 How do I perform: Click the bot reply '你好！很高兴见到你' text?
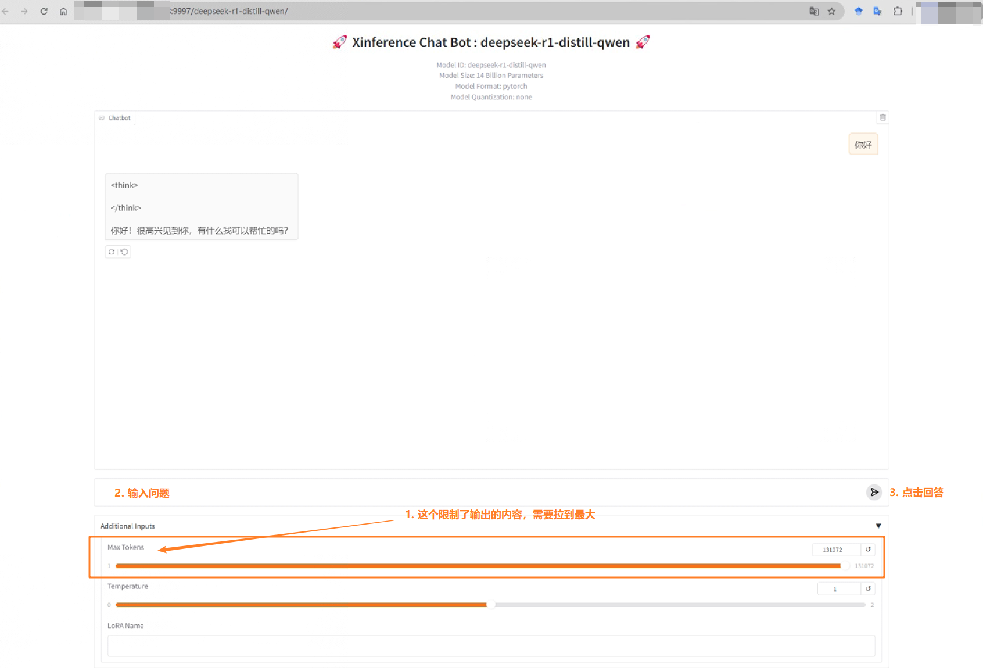(x=199, y=231)
